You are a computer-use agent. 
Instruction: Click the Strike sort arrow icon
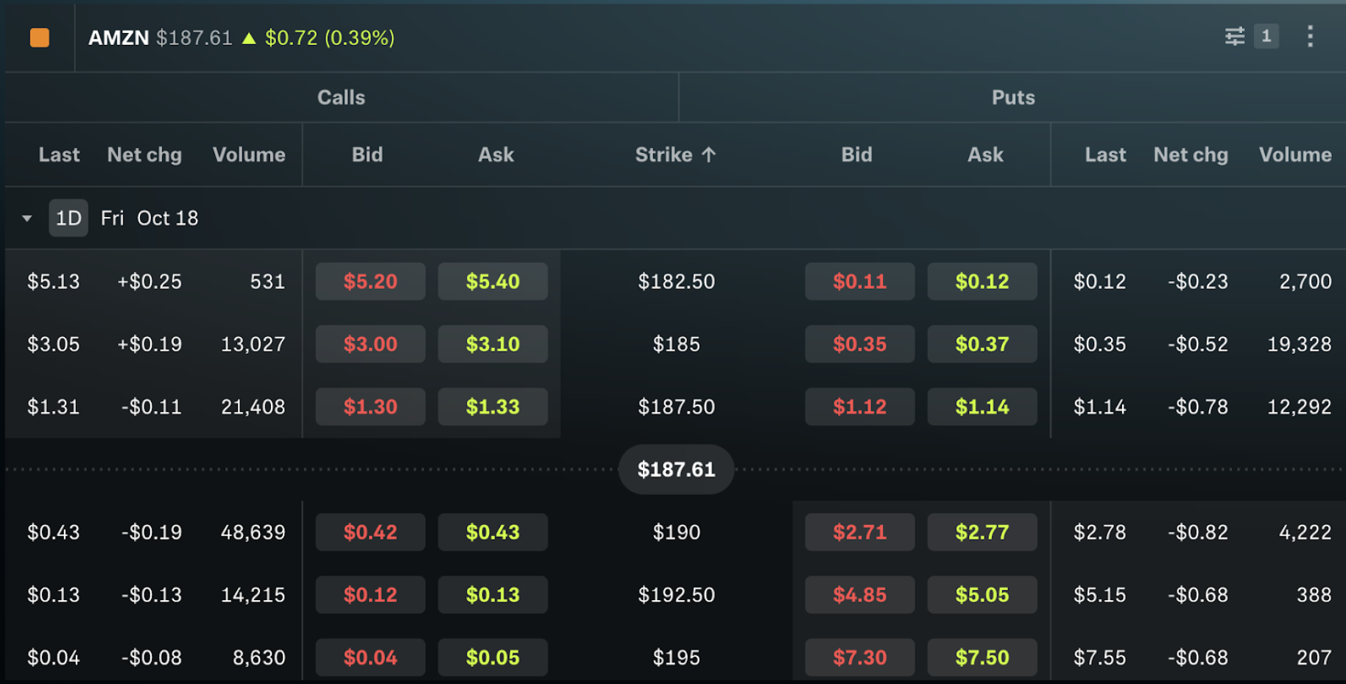click(x=709, y=154)
